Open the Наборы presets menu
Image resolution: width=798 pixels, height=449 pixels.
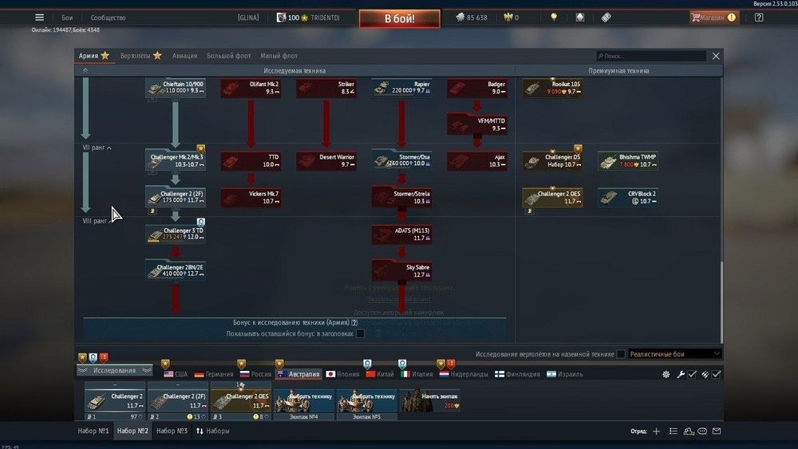[x=213, y=431]
